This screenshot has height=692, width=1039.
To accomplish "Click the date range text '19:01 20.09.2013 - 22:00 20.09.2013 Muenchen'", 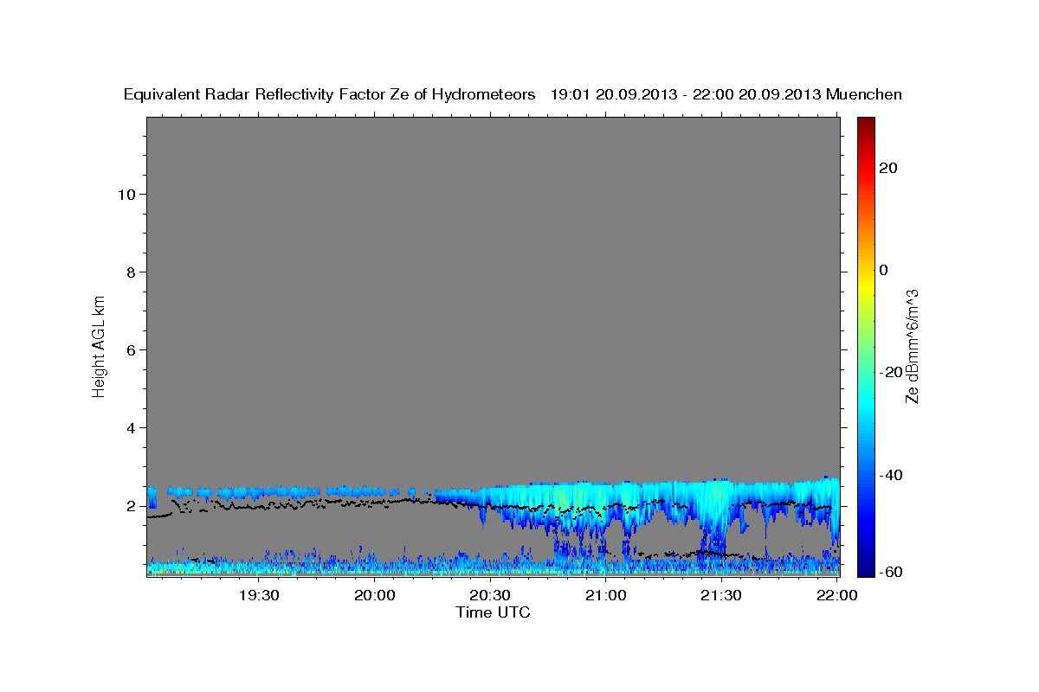I will [x=726, y=94].
